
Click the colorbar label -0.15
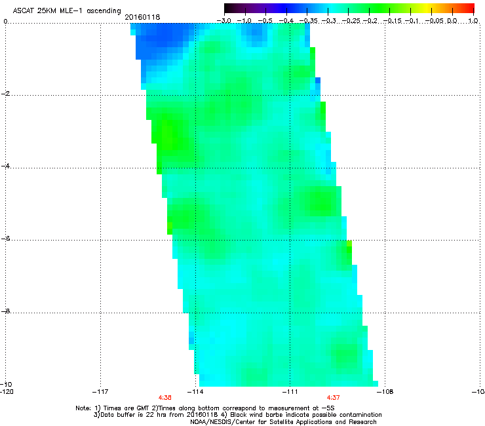392,21
